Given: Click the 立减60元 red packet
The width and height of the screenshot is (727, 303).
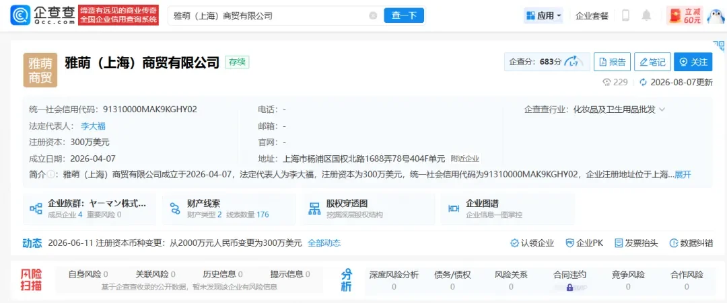Looking at the screenshot, I should coord(685,15).
